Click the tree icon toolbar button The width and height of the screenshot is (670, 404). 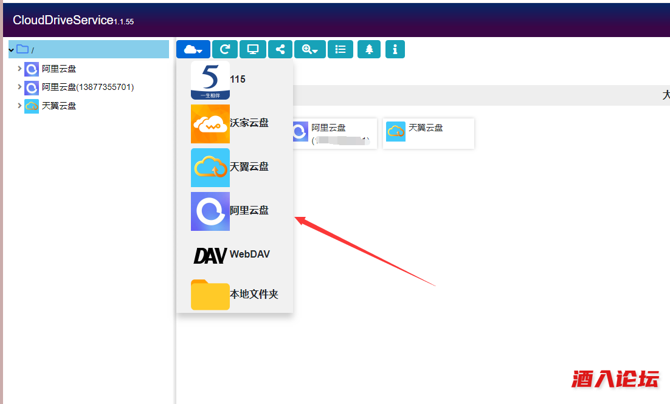coord(369,50)
